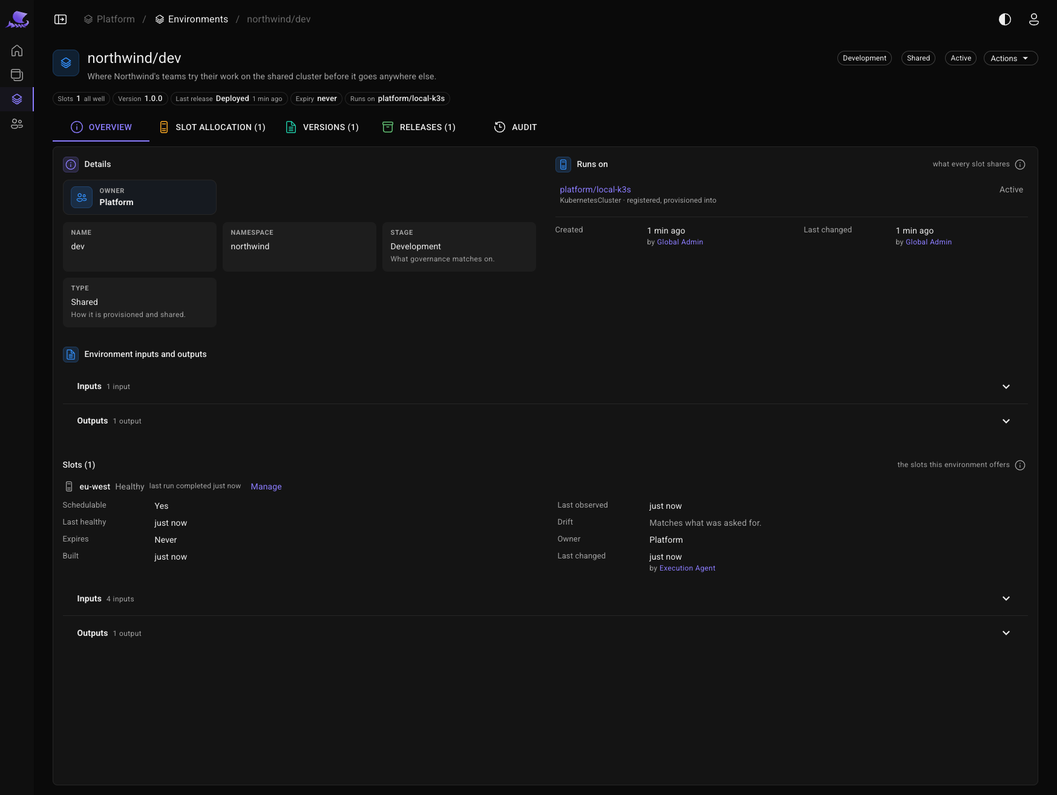The image size is (1057, 795).
Task: Expand environment Inputs 1 input section
Action: [545, 387]
